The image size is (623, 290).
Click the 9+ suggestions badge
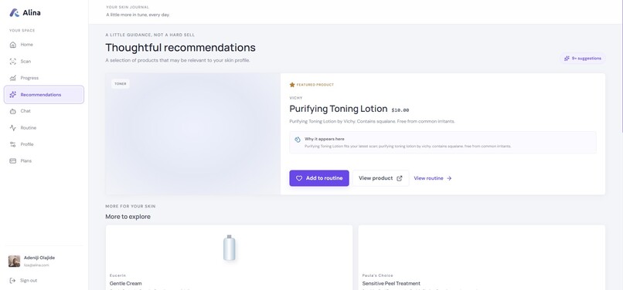(583, 59)
